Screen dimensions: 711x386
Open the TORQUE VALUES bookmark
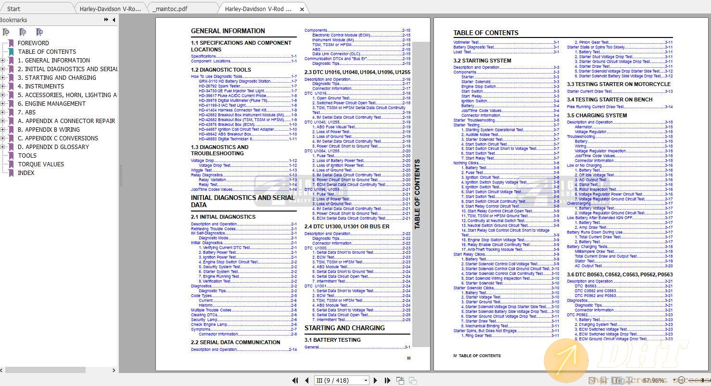pos(41,164)
